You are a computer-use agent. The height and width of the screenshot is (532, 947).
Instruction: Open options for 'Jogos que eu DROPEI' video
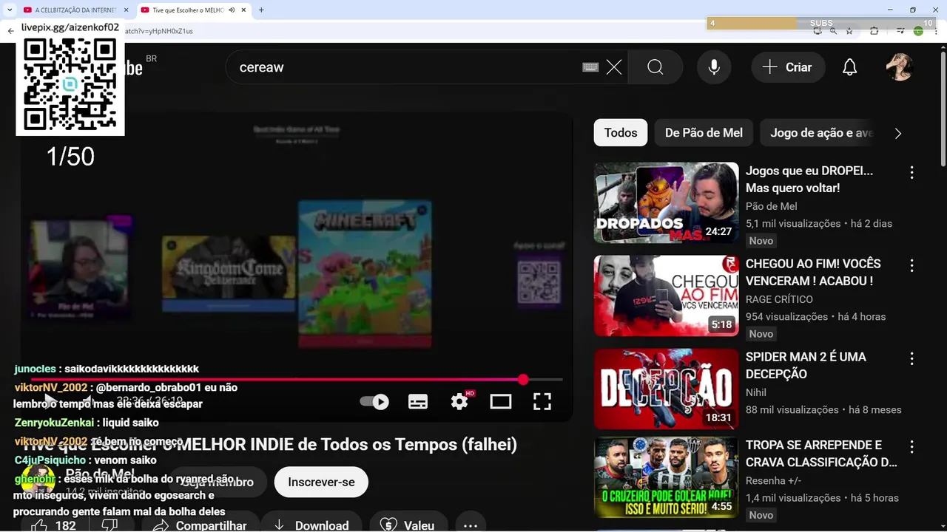tap(911, 172)
